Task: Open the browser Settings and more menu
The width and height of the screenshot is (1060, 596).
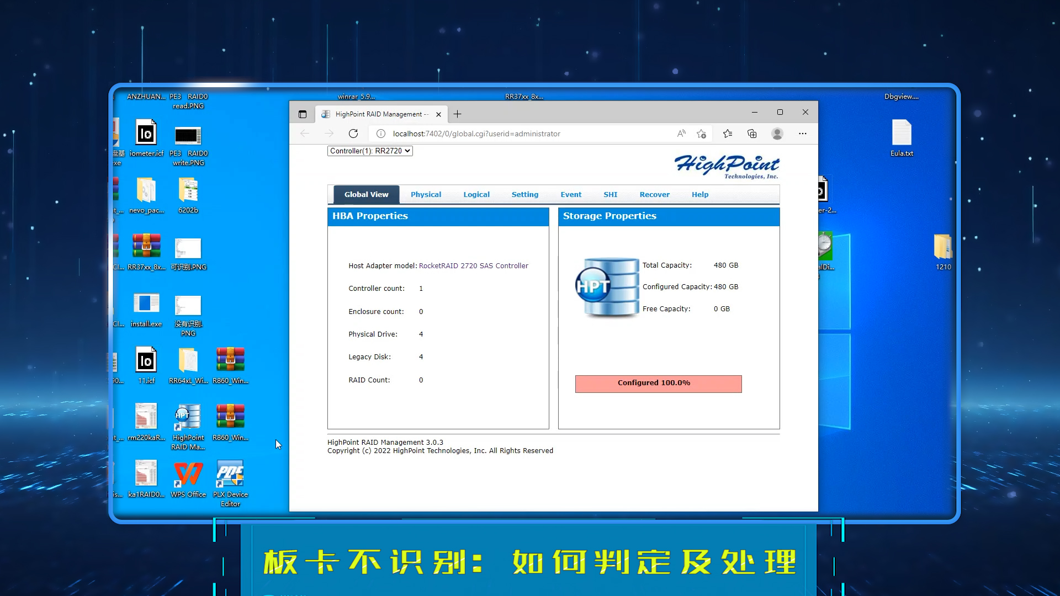Action: 803,134
